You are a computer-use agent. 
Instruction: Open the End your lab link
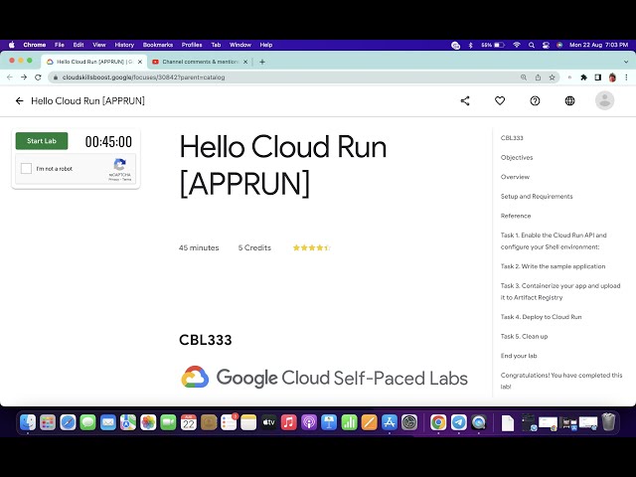pos(519,356)
